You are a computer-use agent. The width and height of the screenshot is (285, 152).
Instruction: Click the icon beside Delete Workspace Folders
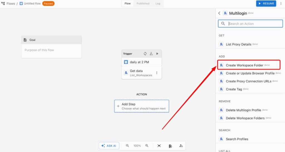(x=221, y=118)
